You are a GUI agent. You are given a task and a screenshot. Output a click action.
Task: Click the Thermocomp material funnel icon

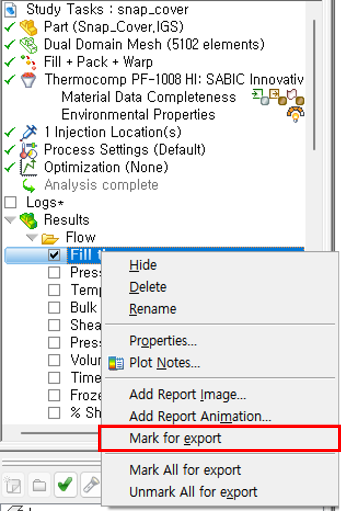pos(28,80)
